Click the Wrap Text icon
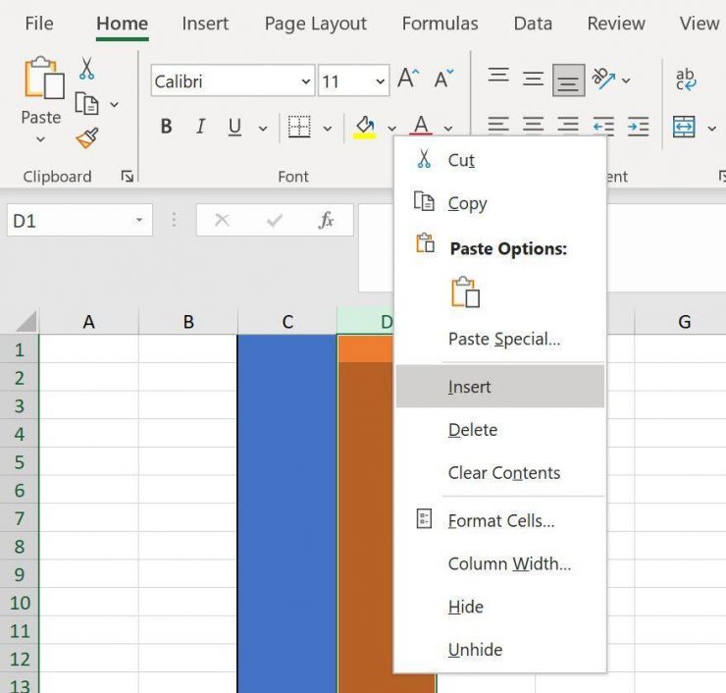Image resolution: width=726 pixels, height=693 pixels. [686, 80]
